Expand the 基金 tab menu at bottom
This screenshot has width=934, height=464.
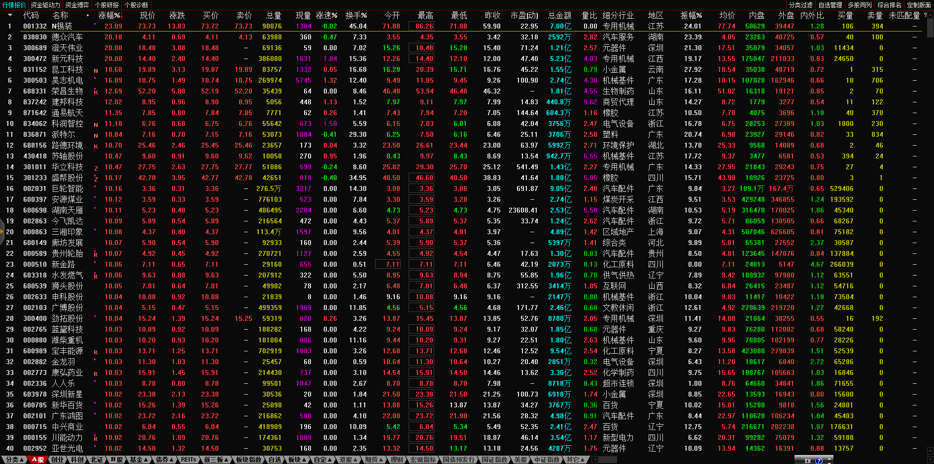pos(138,460)
